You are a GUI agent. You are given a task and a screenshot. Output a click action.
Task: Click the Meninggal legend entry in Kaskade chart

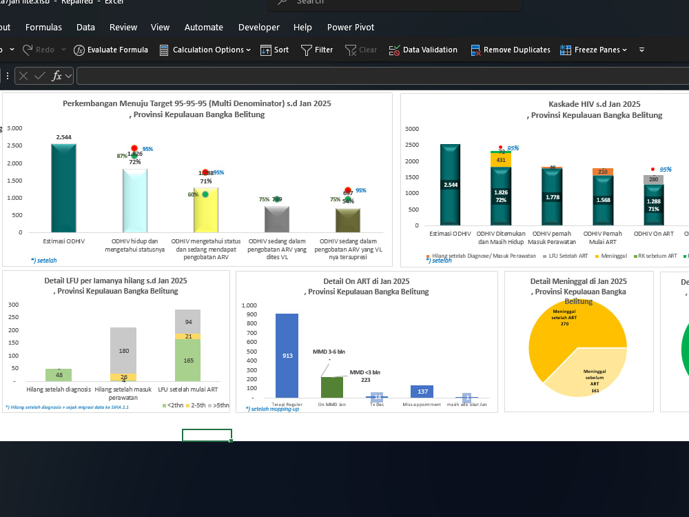pos(610,256)
